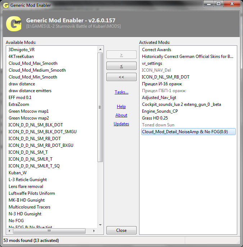Select 'Luftwaffe Pilots Uniform' mod

coord(32,193)
